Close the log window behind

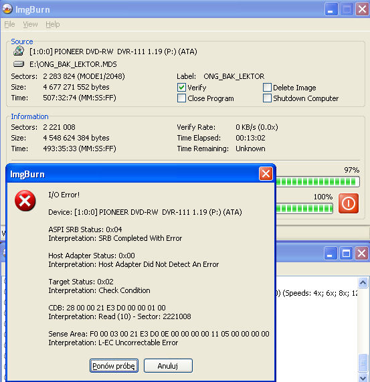(362, 254)
